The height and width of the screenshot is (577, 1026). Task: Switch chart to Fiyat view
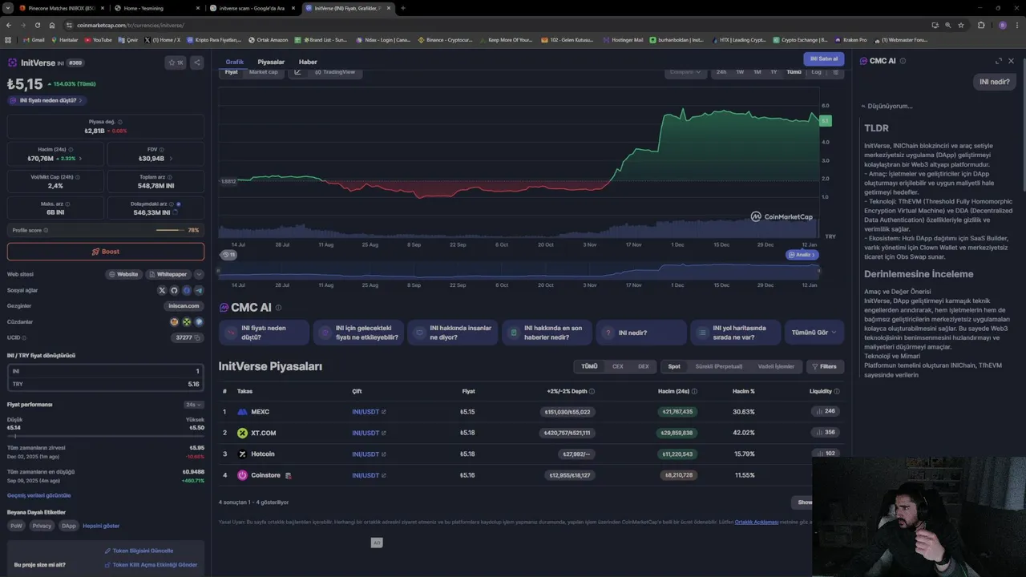(x=231, y=72)
